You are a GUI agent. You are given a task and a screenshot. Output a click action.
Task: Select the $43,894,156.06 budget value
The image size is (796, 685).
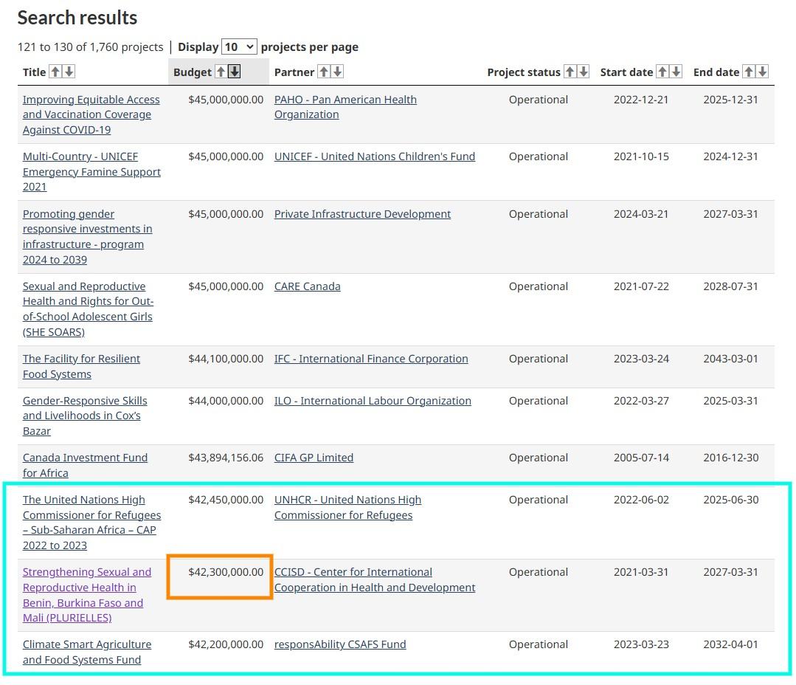click(226, 458)
